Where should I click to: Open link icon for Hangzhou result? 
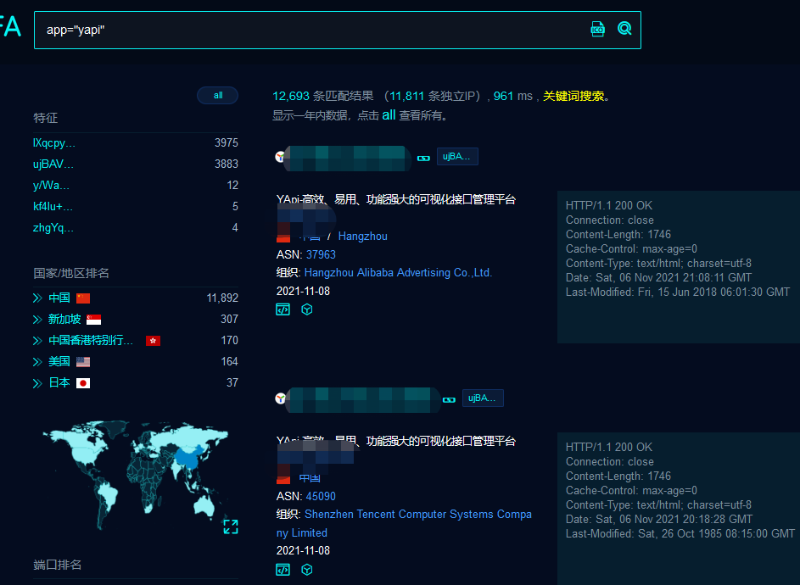(423, 158)
